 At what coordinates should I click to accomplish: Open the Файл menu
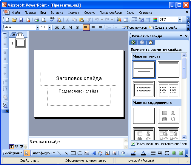pyautogui.click(x=16, y=13)
